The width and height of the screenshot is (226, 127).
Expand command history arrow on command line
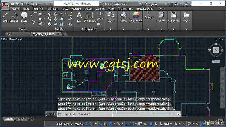click(x=179, y=114)
